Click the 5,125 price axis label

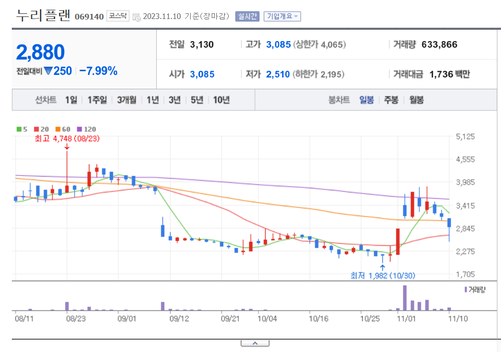[x=465, y=136]
